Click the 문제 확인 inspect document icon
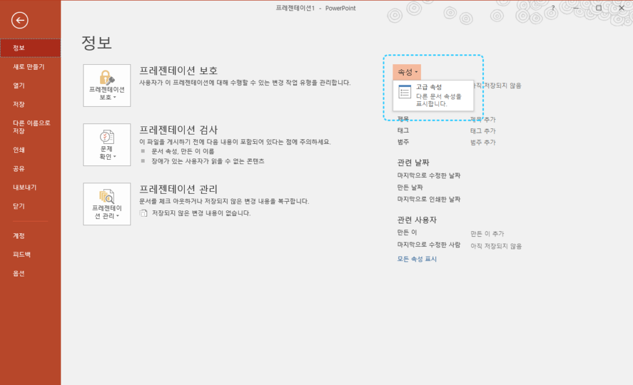The height and width of the screenshot is (385, 633). tap(107, 136)
